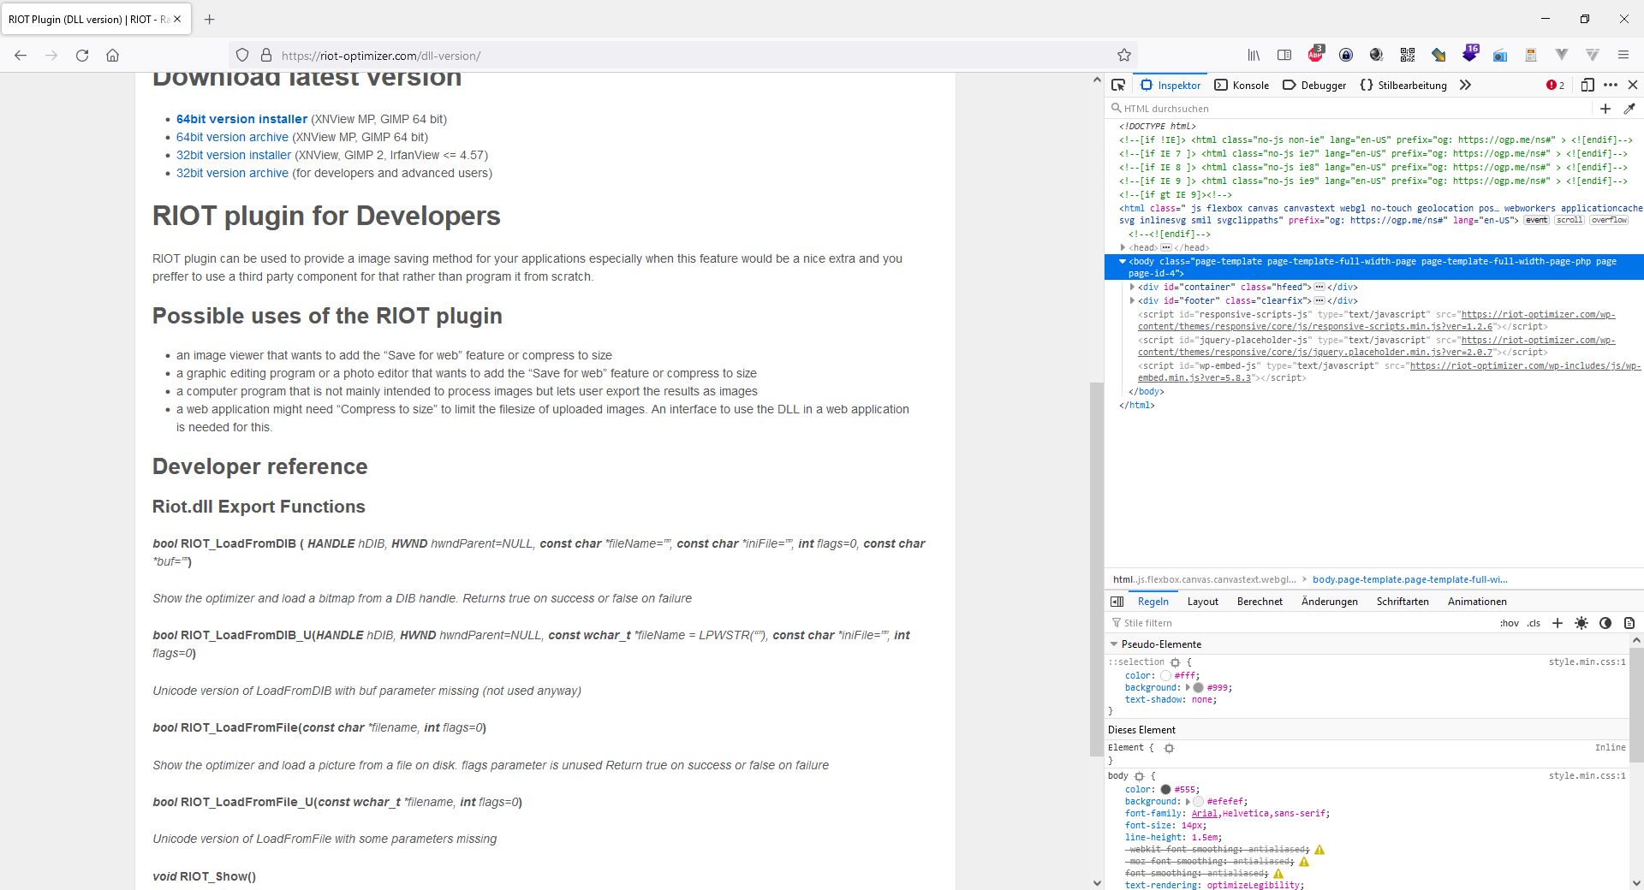Expand the div container node
The image size is (1644, 890).
(1132, 287)
